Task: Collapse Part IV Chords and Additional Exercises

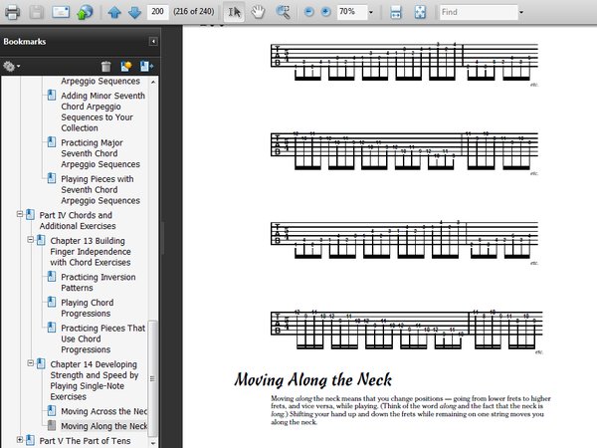Action: pos(20,214)
